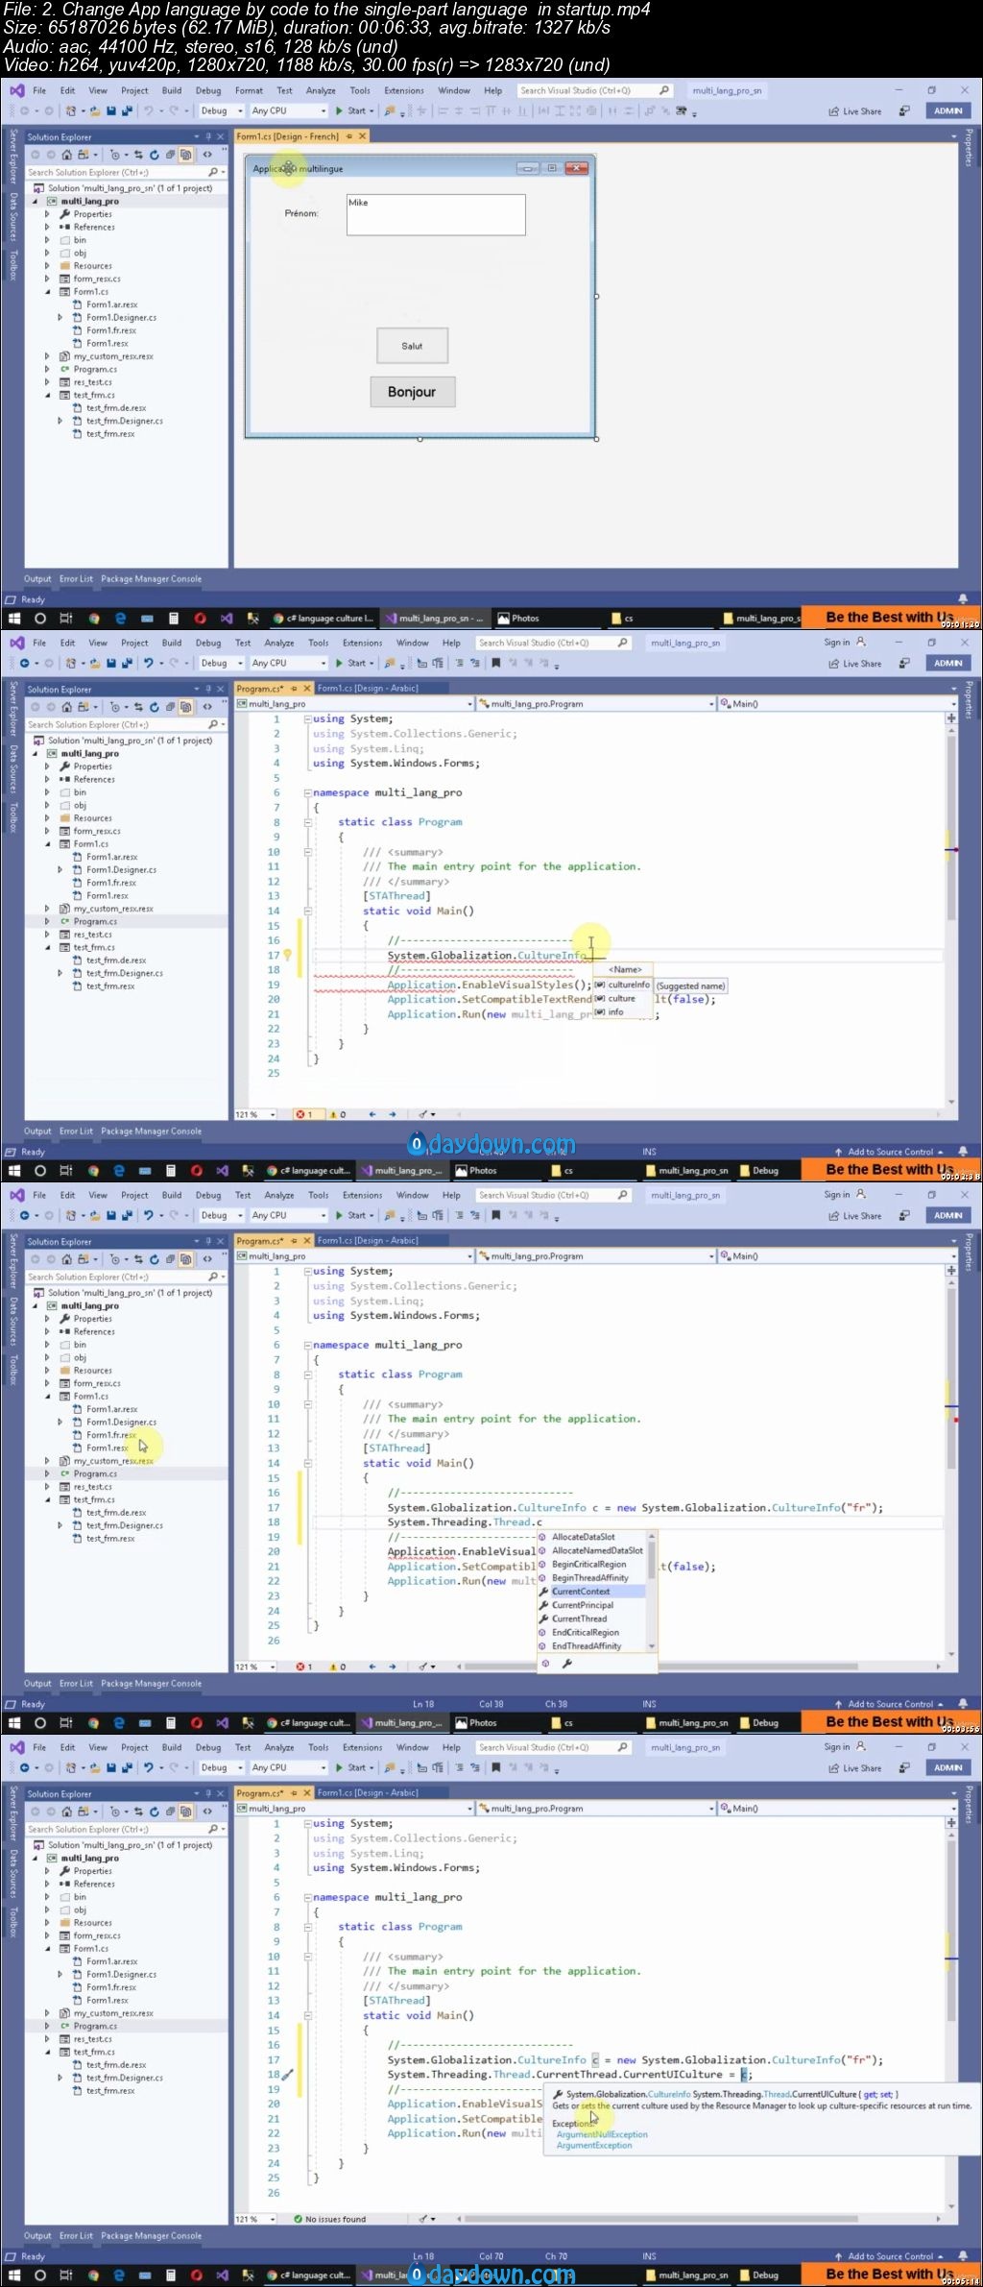The width and height of the screenshot is (983, 2287).
Task: Switch to the Form1.cs [Design - French] tab
Action: [288, 136]
